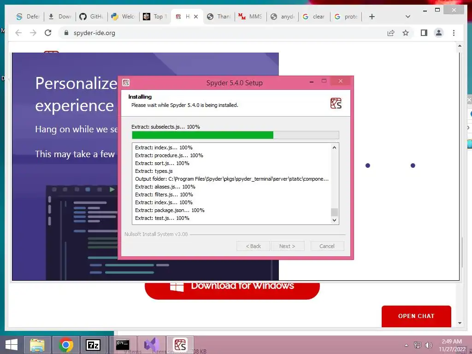Screen dimensions: 472x354
Task: Select log line 'Extract: package.json... 100%'
Action: (170, 210)
